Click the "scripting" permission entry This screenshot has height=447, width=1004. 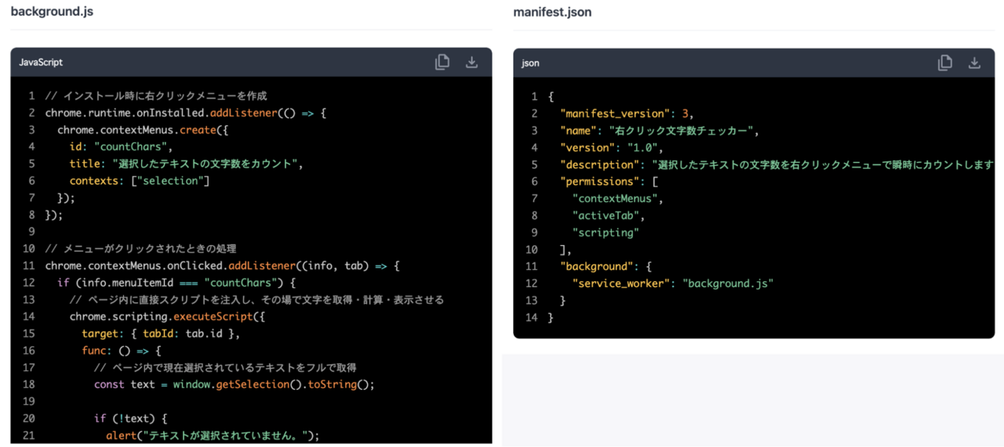pyautogui.click(x=606, y=233)
